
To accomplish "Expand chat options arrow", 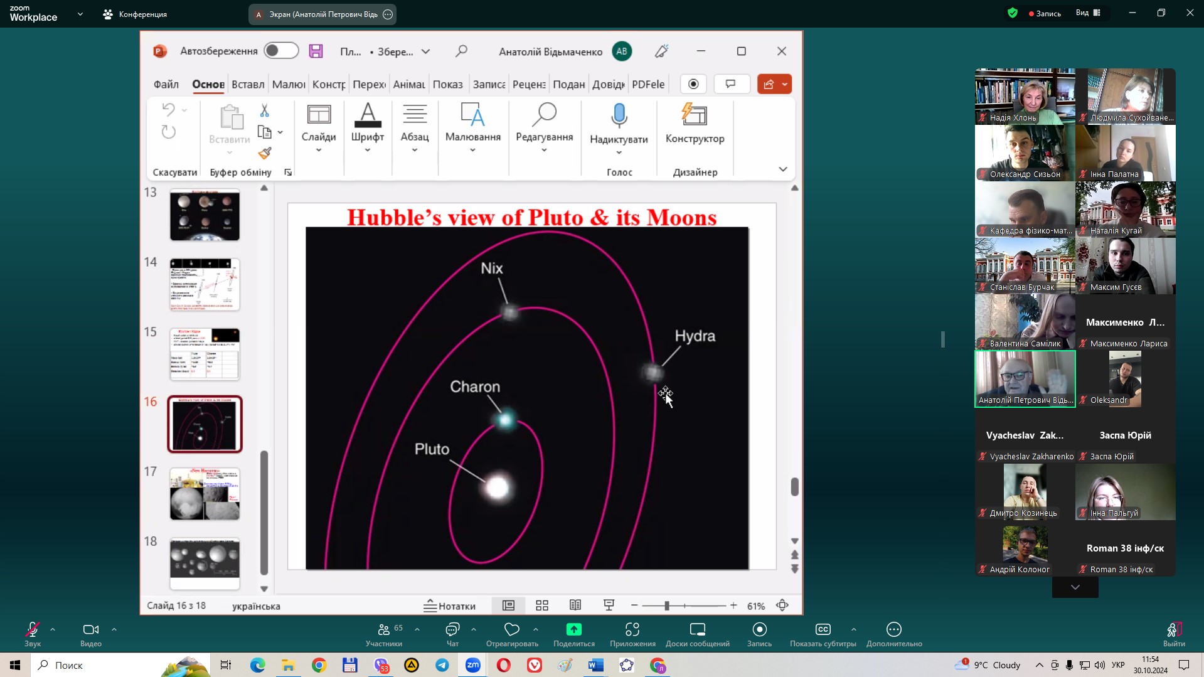I will click(x=474, y=629).
